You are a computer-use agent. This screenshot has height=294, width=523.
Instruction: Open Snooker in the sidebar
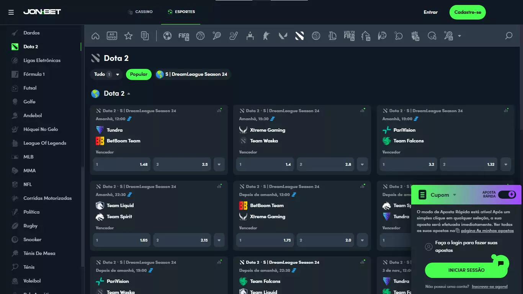click(x=32, y=240)
